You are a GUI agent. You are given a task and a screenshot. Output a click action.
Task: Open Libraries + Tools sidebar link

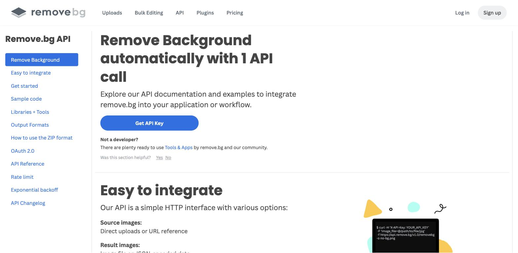[30, 112]
